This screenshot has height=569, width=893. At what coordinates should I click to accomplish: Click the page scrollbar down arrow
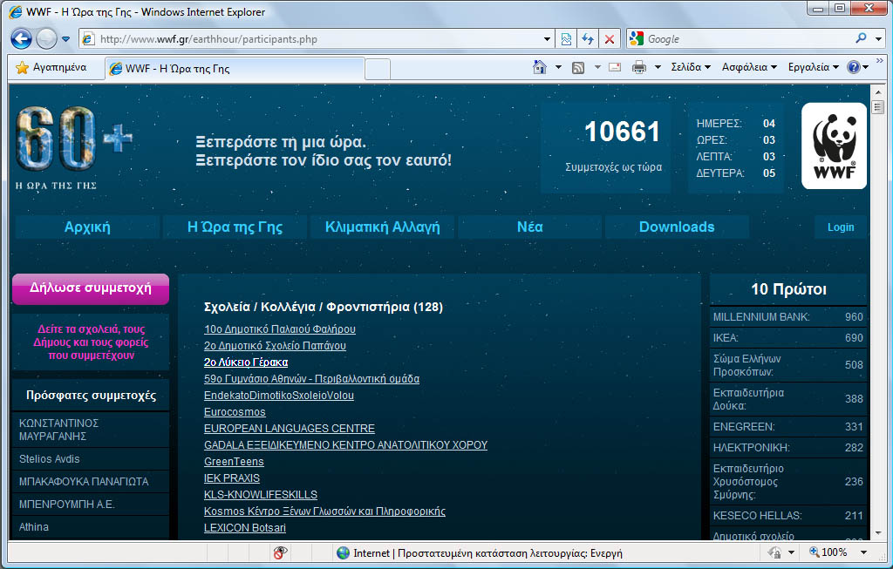click(x=877, y=533)
